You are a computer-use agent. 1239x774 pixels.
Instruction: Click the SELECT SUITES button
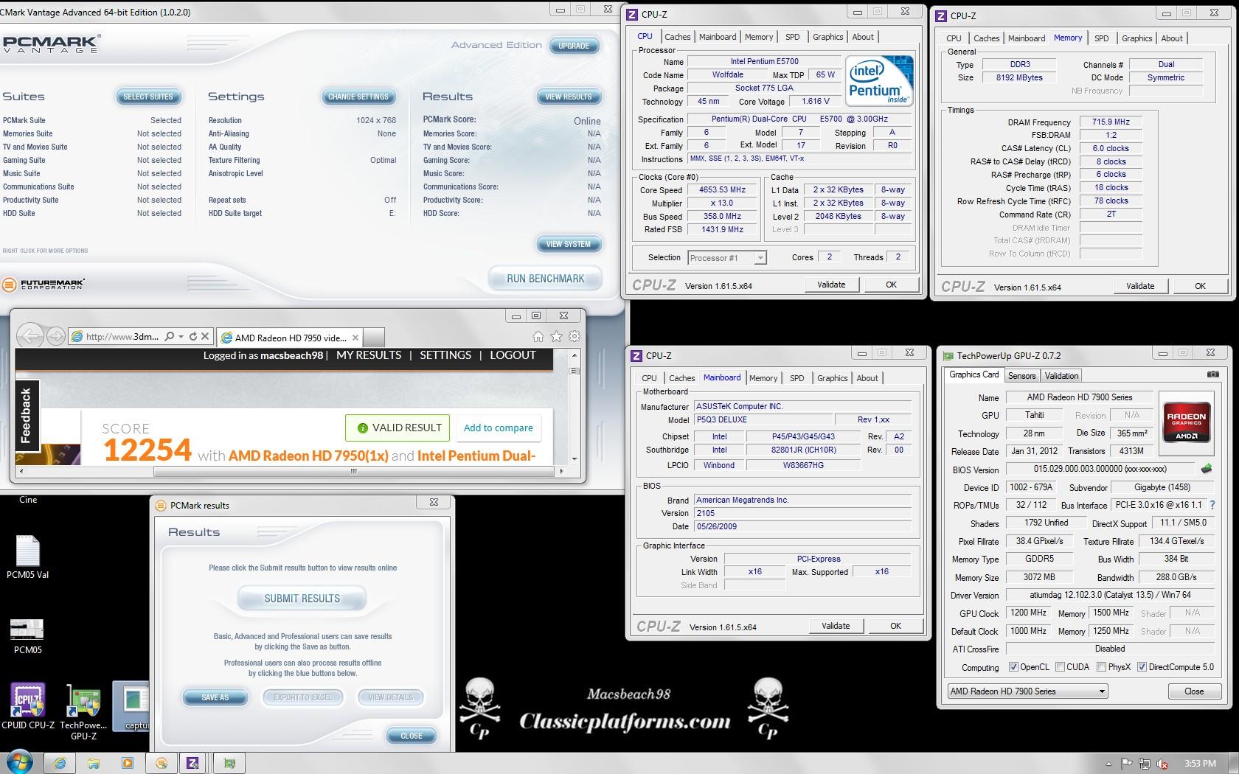(148, 97)
